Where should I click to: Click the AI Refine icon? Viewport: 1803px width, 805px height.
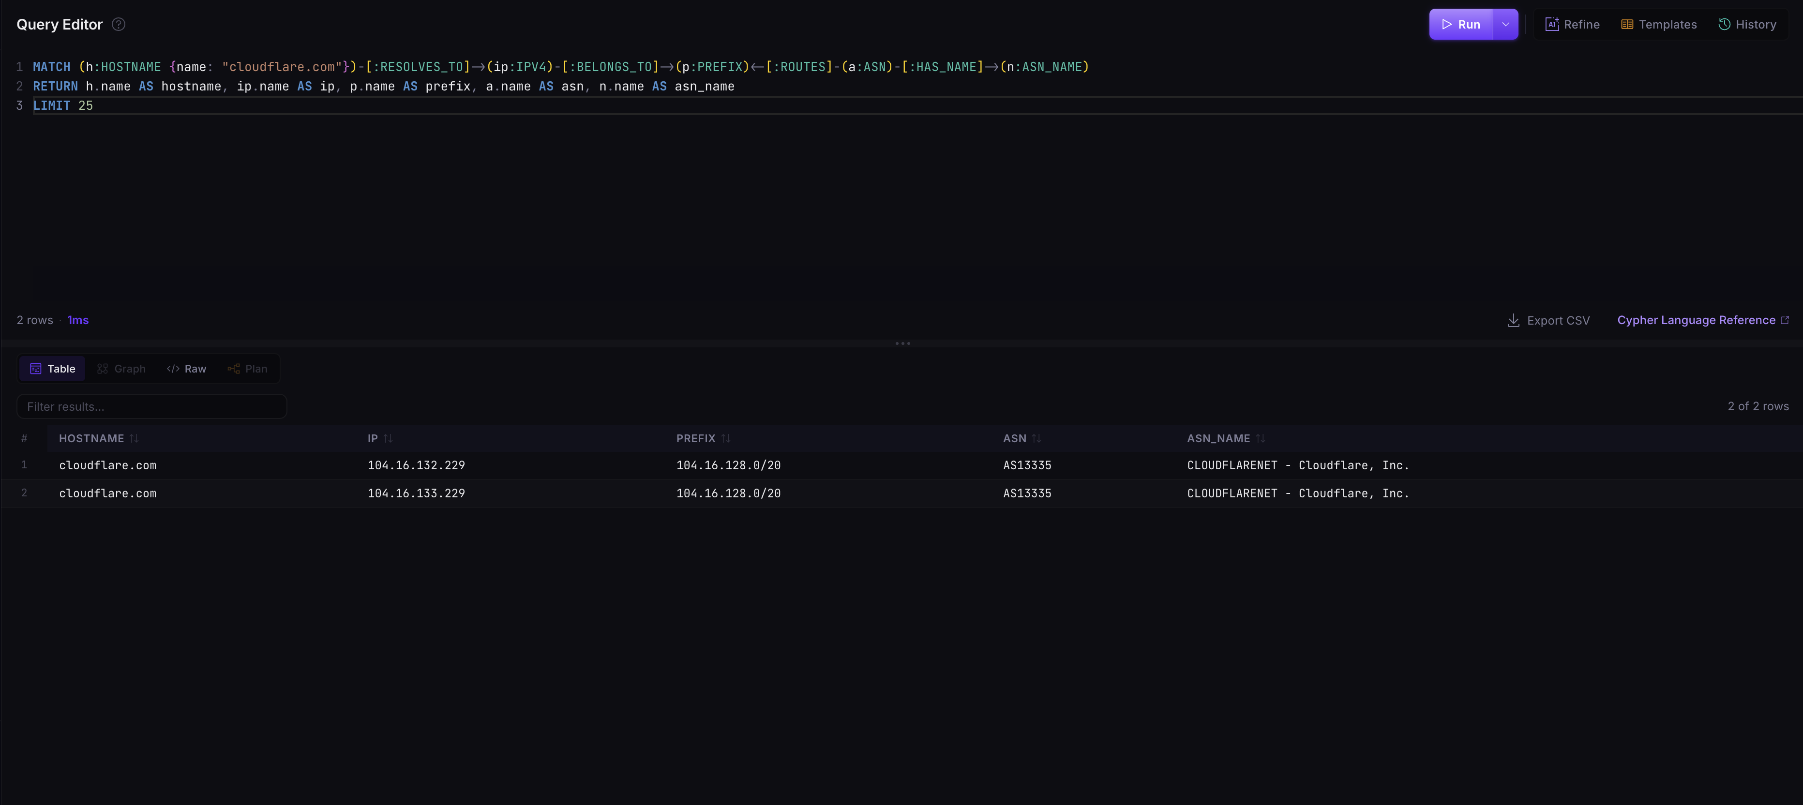(1552, 25)
